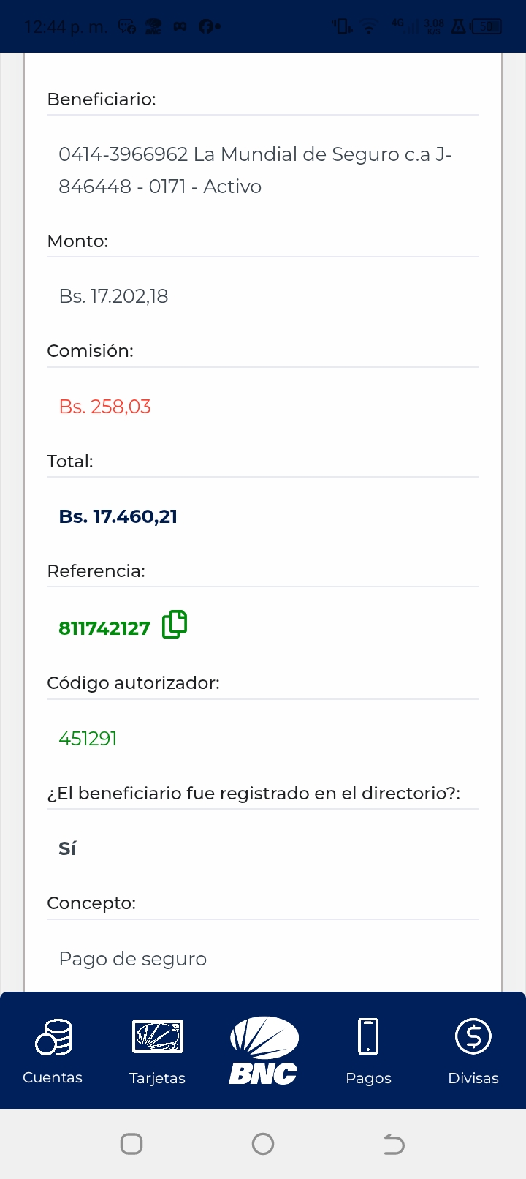Select the Cuentas tab label
The image size is (526, 1179).
point(53,1077)
